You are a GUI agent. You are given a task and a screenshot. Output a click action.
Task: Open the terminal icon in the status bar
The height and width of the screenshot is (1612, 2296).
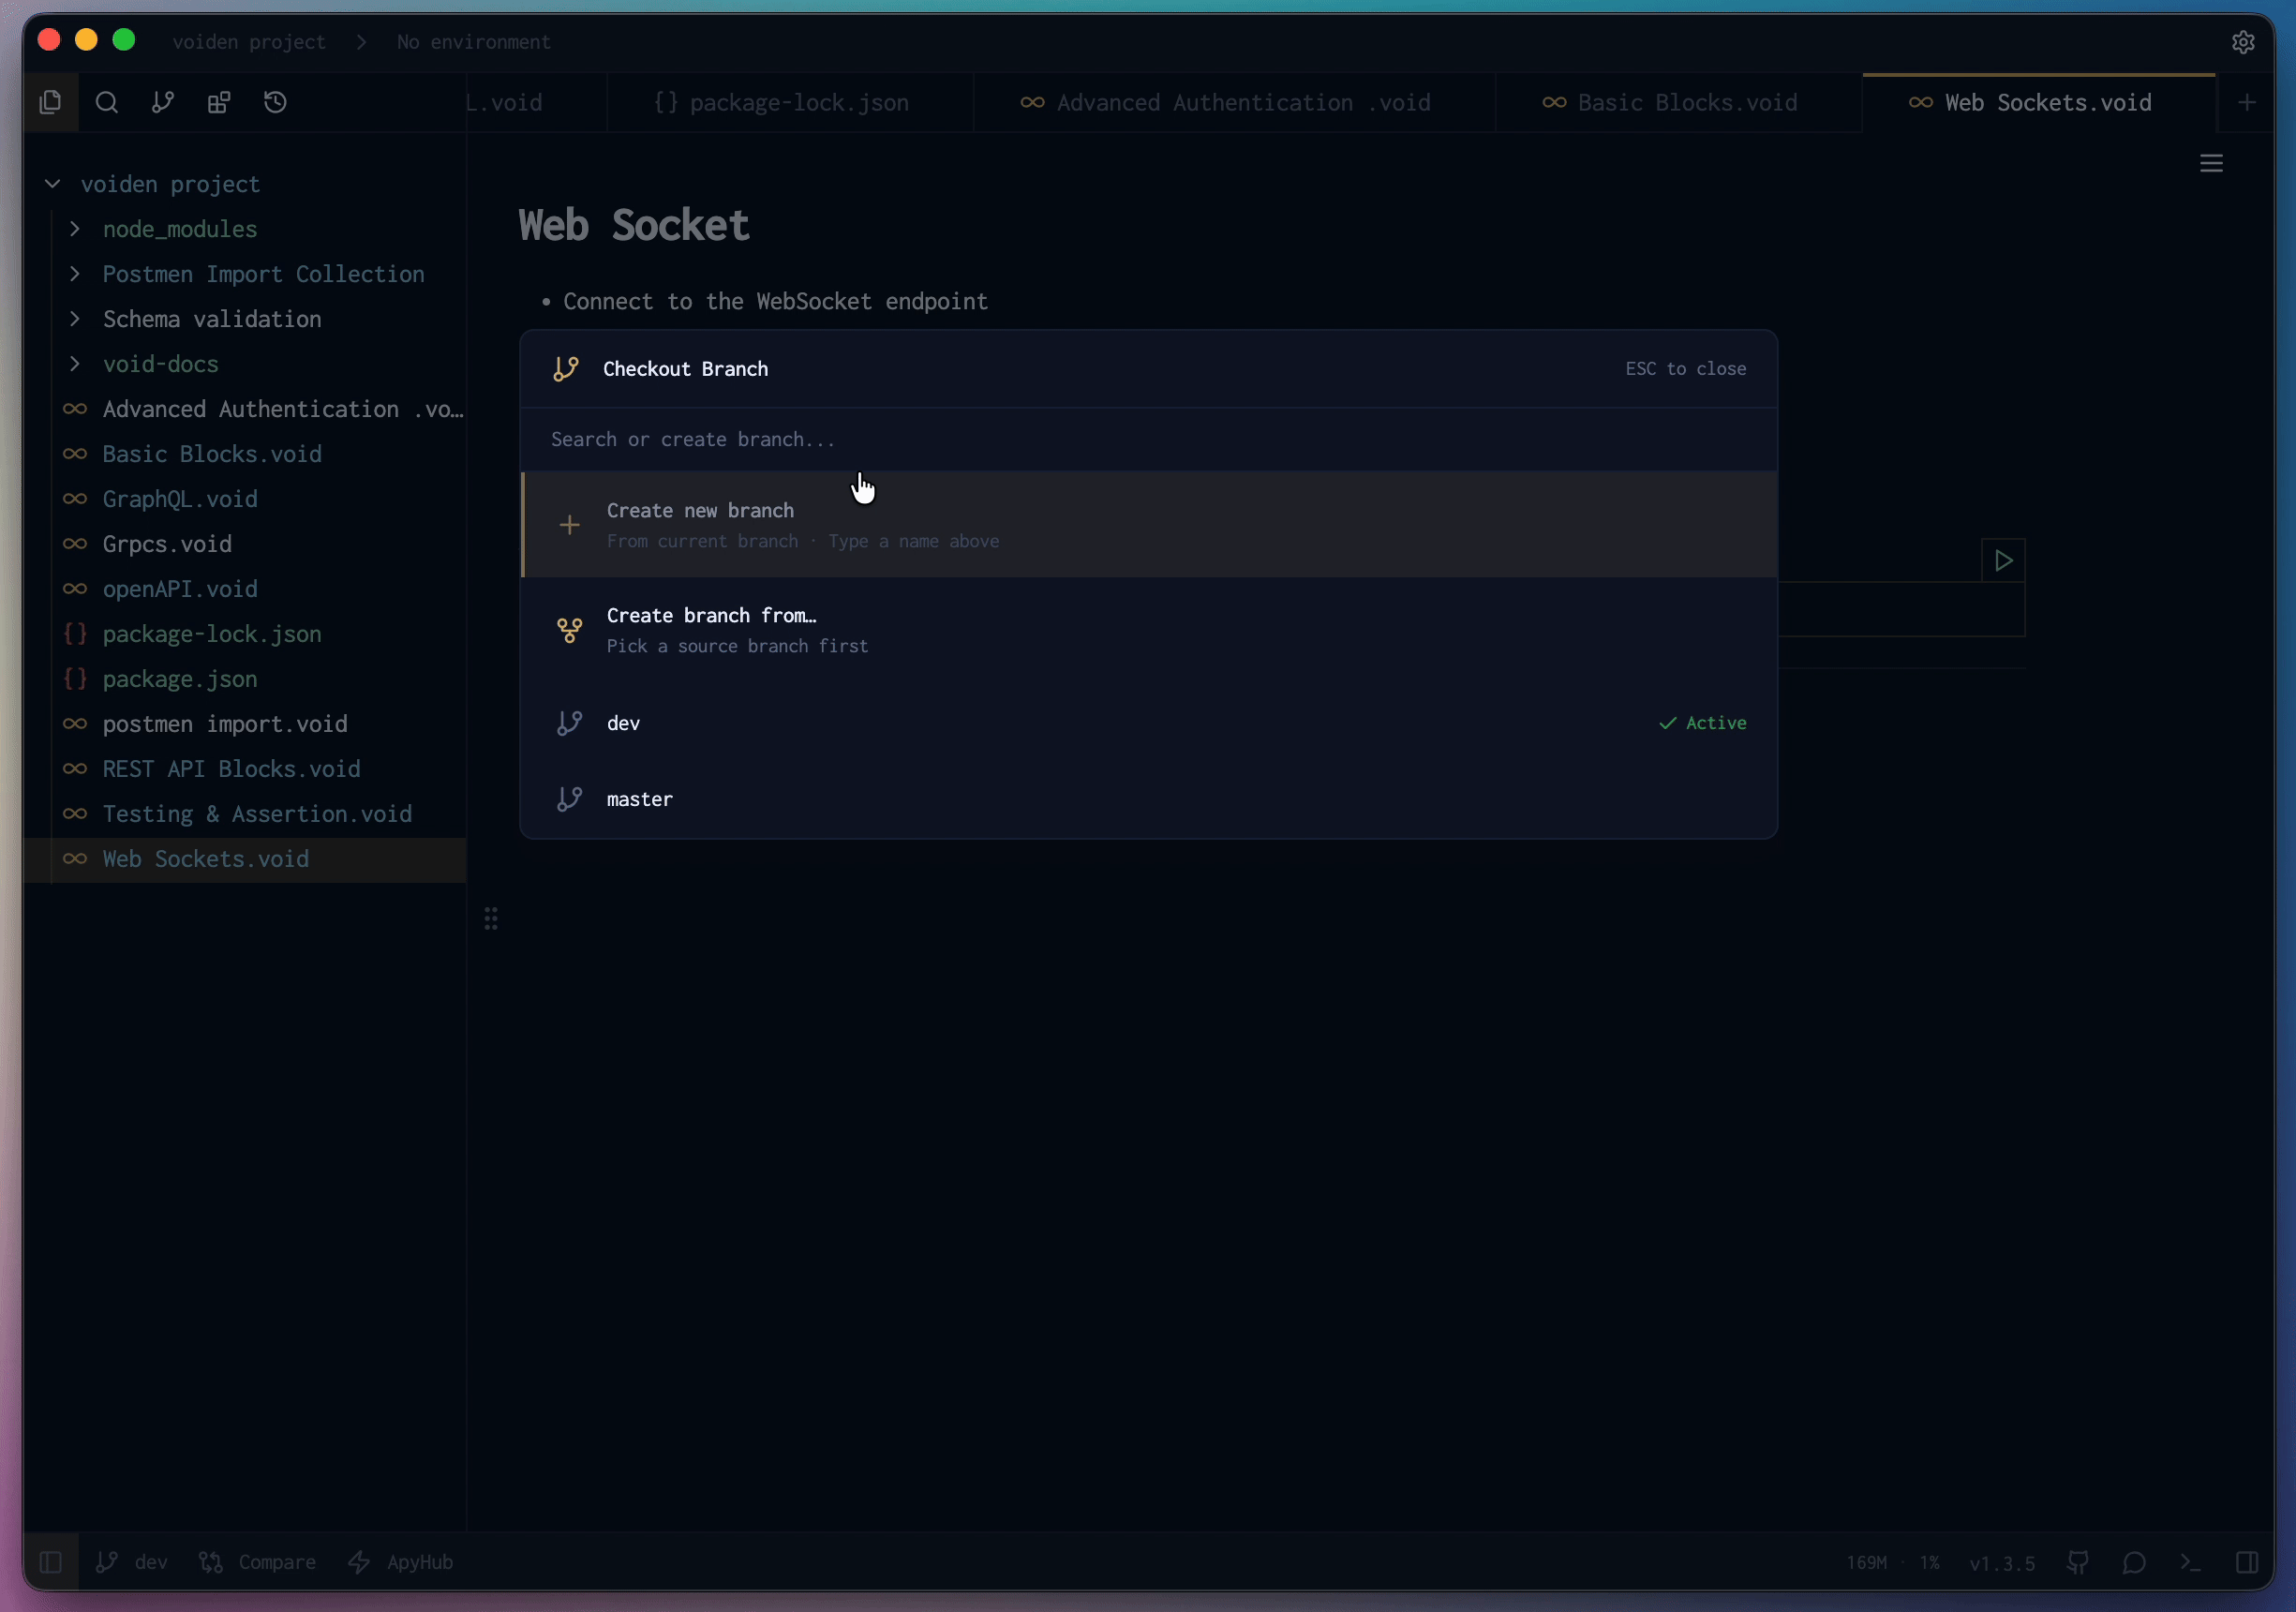[2190, 1562]
